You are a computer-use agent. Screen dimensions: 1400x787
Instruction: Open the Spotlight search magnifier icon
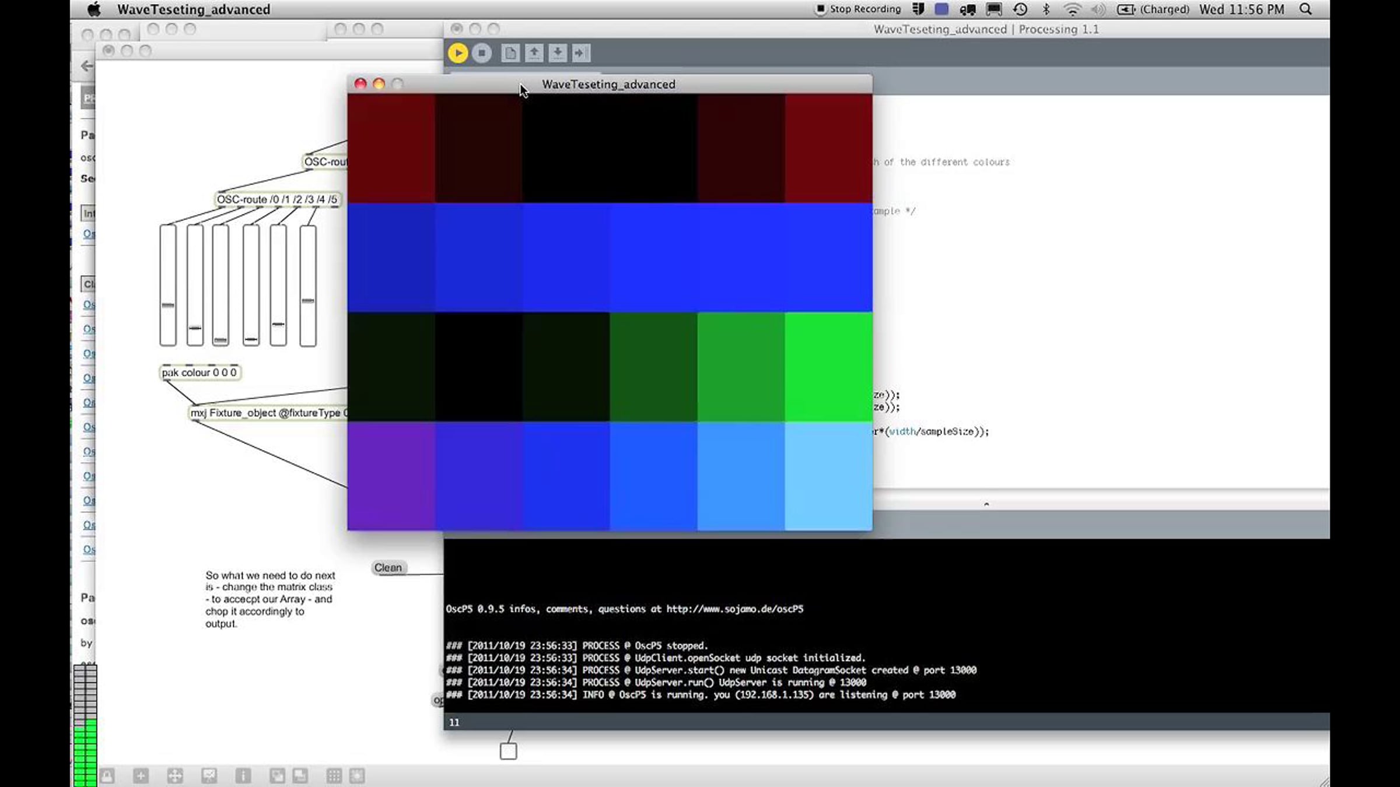1306,9
